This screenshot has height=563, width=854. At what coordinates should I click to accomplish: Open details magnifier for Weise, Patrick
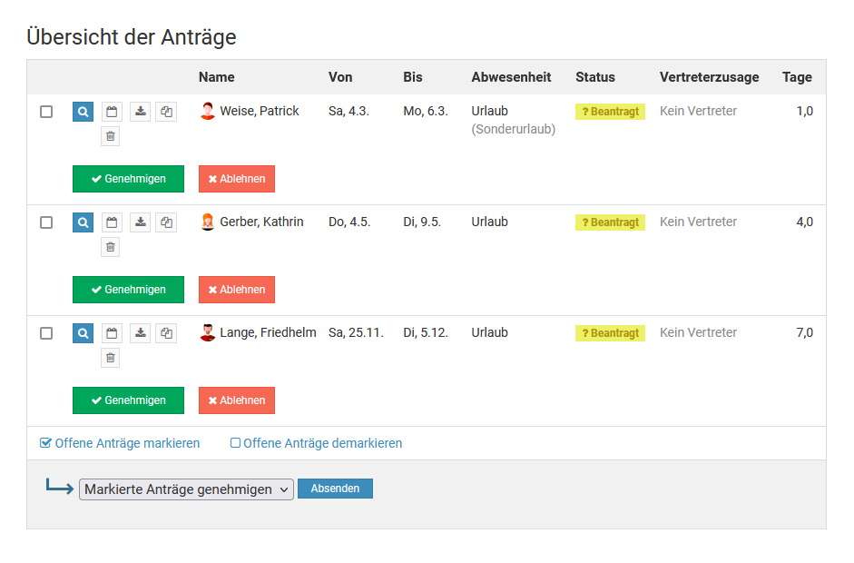(x=83, y=112)
